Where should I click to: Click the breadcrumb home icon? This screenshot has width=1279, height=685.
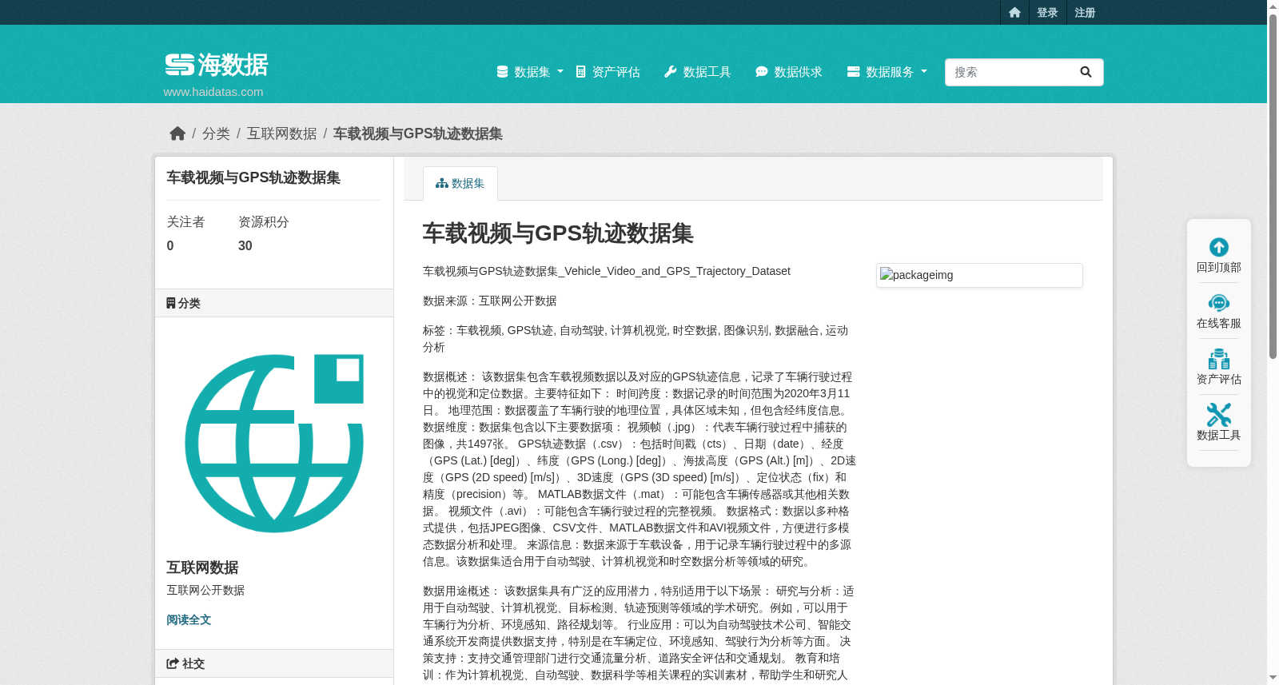pyautogui.click(x=177, y=133)
